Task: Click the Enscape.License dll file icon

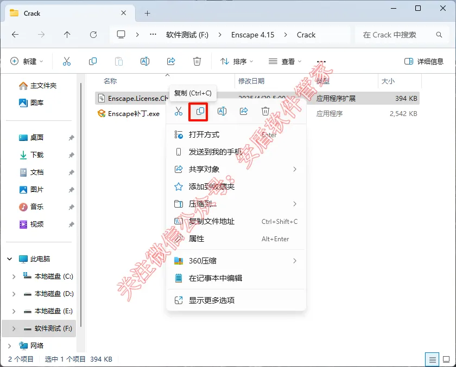Action: [x=102, y=99]
